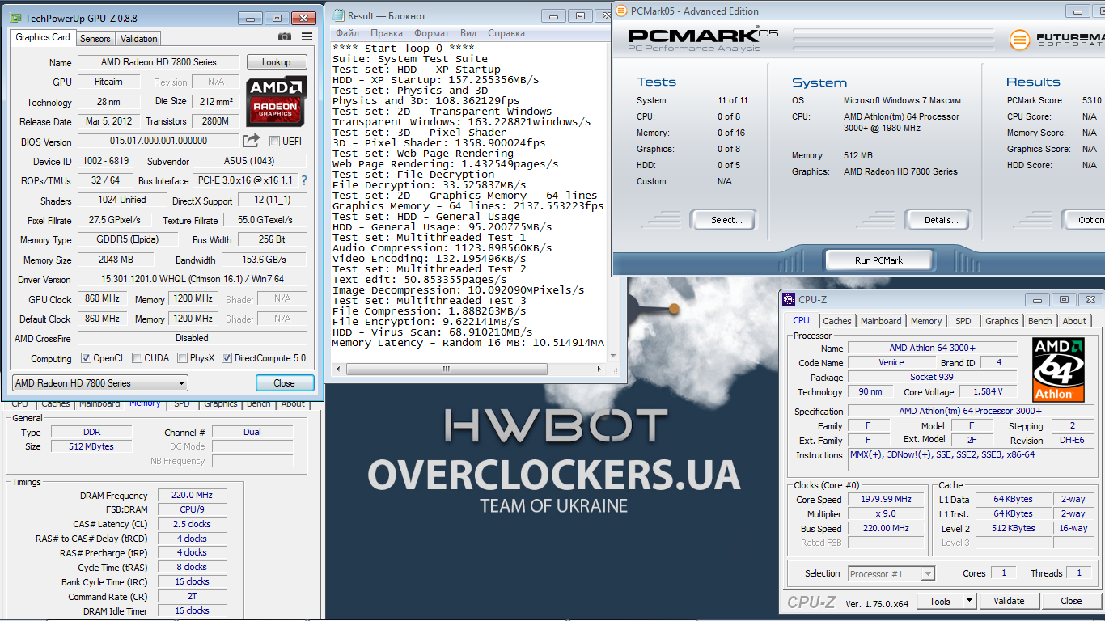The height and width of the screenshot is (621, 1105).
Task: Click the Close button in GPU-Z
Action: 285,383
